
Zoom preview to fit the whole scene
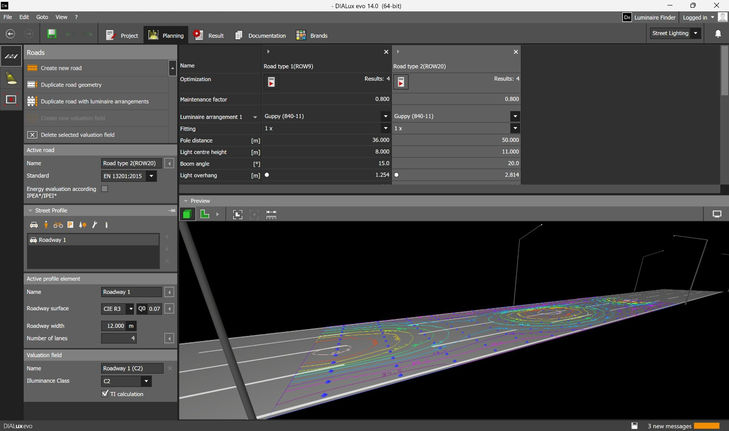click(238, 215)
